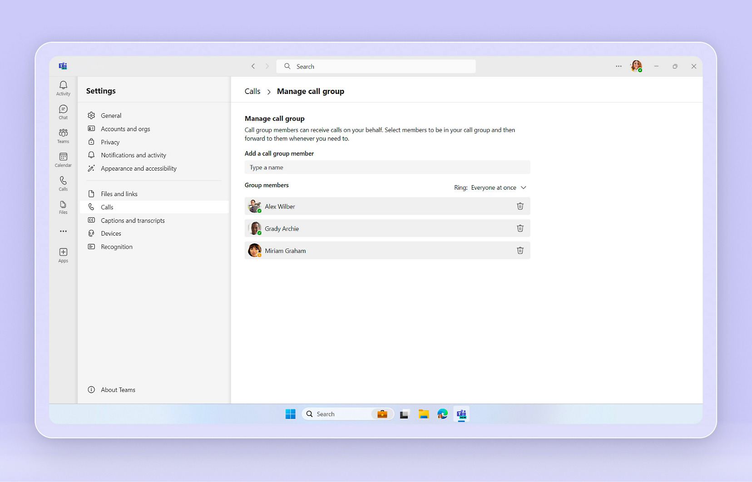Screen dimensions: 752x482
Task: Open Windows Start menu
Action: click(291, 414)
